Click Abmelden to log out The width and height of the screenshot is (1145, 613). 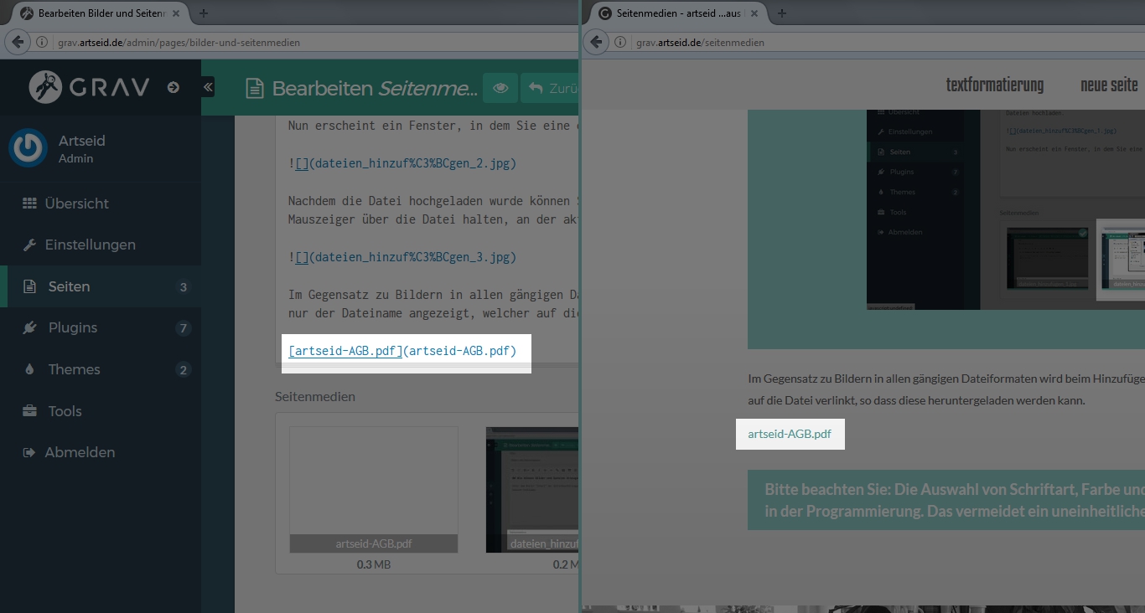tap(80, 452)
